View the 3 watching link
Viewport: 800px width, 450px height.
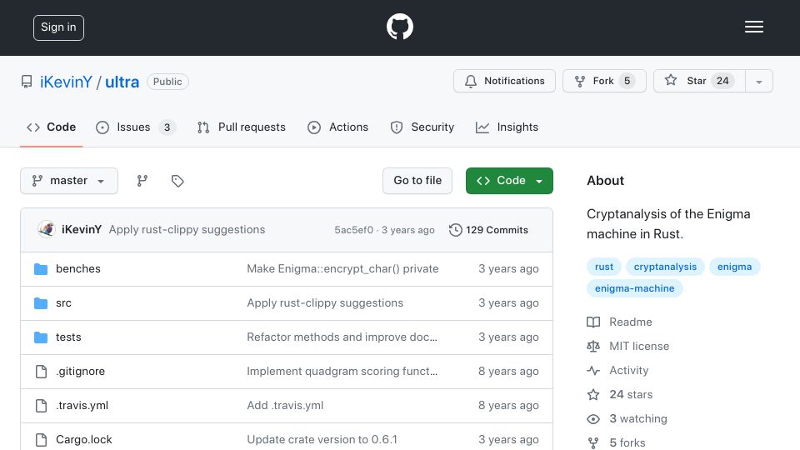pos(627,419)
